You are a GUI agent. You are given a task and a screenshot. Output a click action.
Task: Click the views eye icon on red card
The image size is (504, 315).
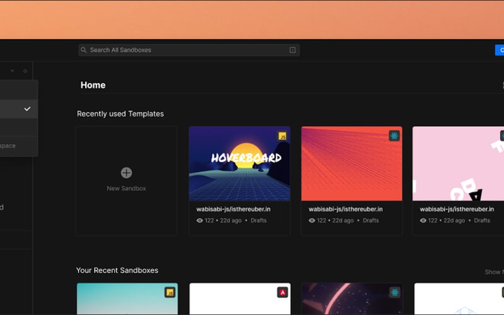click(x=312, y=220)
